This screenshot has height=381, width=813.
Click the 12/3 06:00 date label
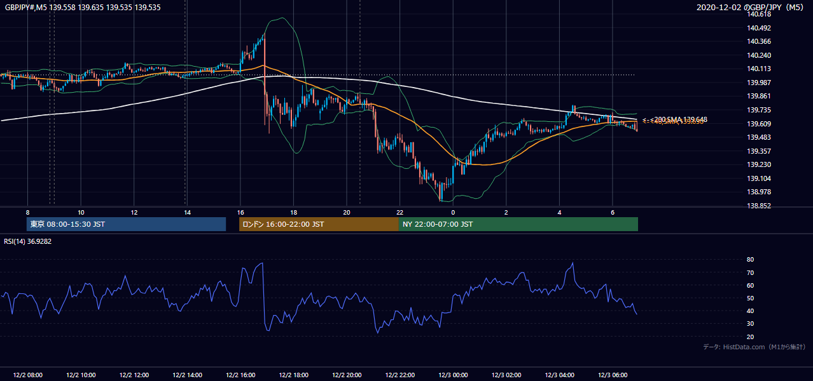[x=612, y=375]
